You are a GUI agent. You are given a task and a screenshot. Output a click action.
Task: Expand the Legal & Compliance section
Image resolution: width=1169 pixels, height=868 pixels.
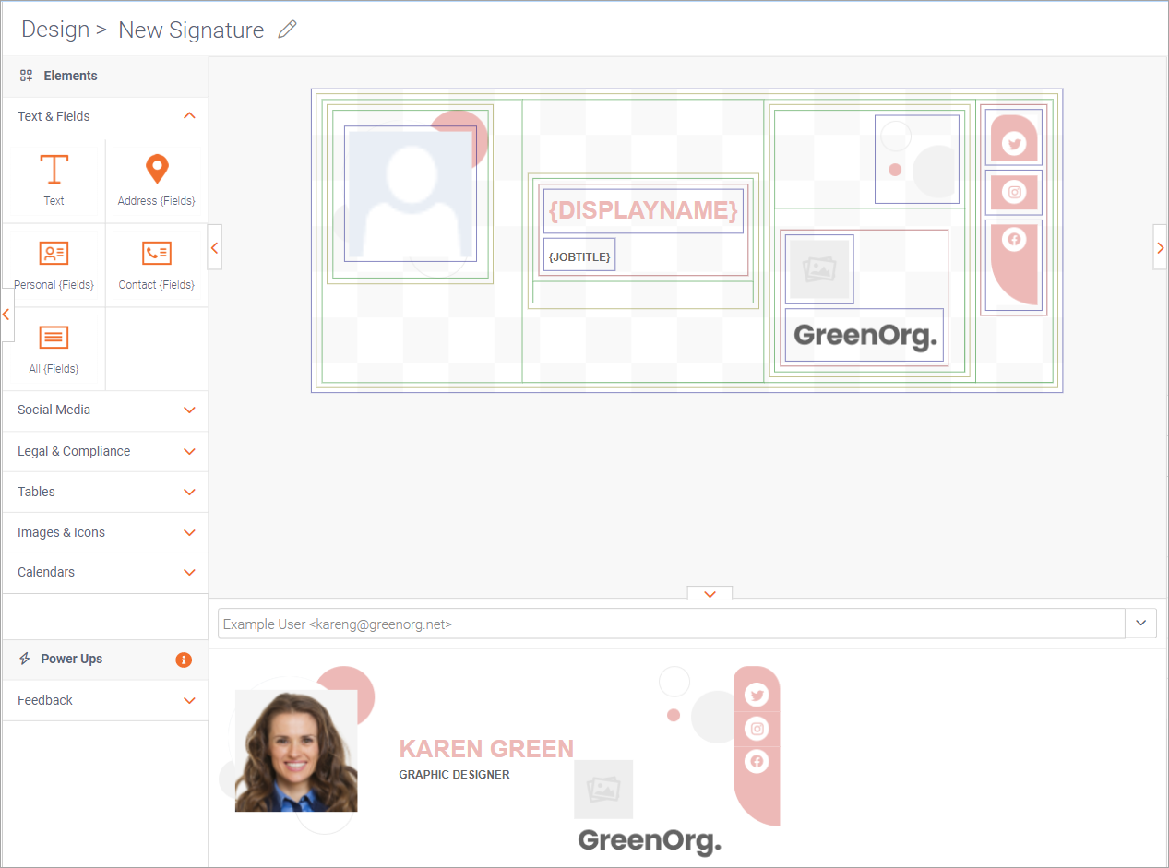pos(189,452)
